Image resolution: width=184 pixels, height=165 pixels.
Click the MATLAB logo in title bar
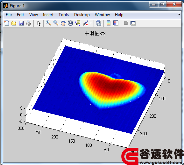(x=6, y=6)
